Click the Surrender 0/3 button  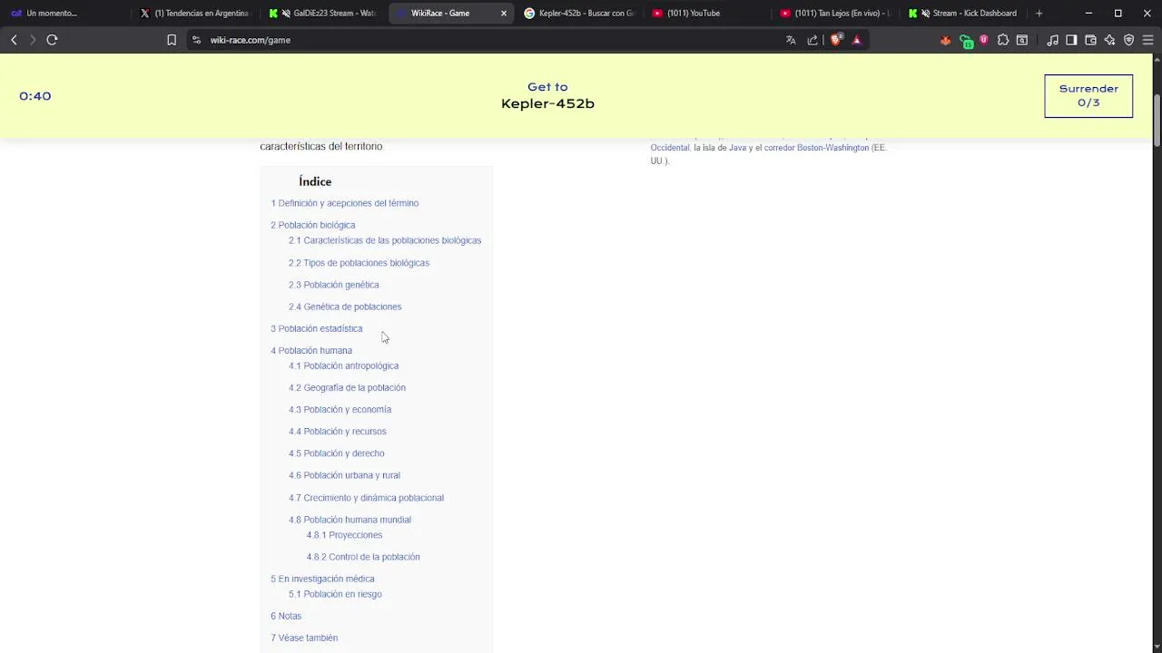click(x=1088, y=96)
